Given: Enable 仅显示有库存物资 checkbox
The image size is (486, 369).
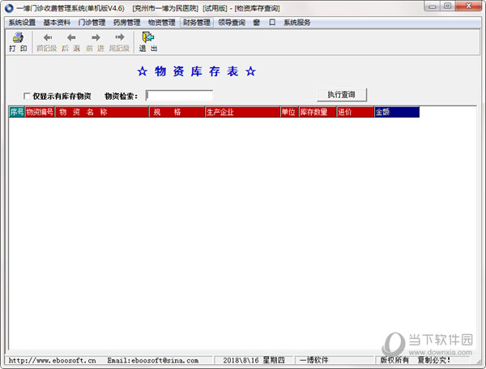Looking at the screenshot, I should [x=27, y=96].
